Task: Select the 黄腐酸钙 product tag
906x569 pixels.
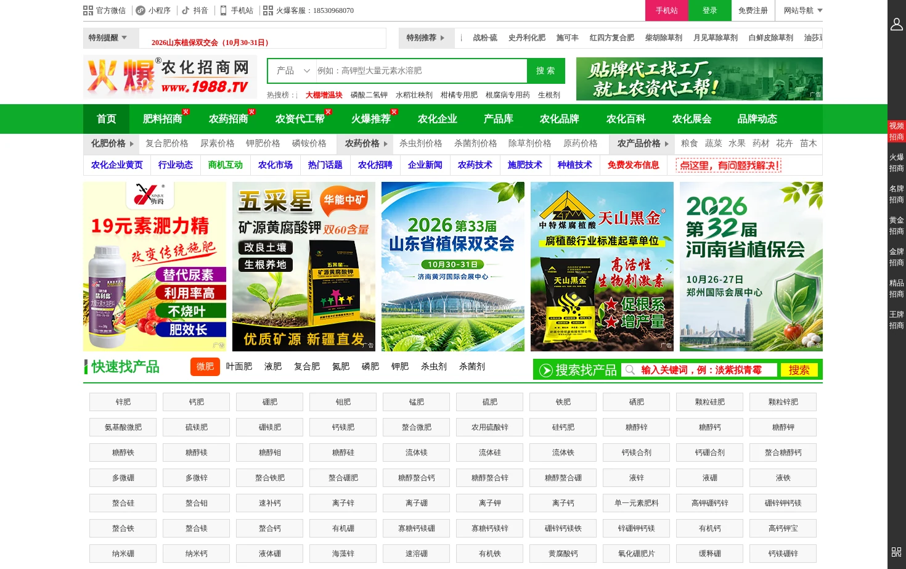Action: click(563, 554)
